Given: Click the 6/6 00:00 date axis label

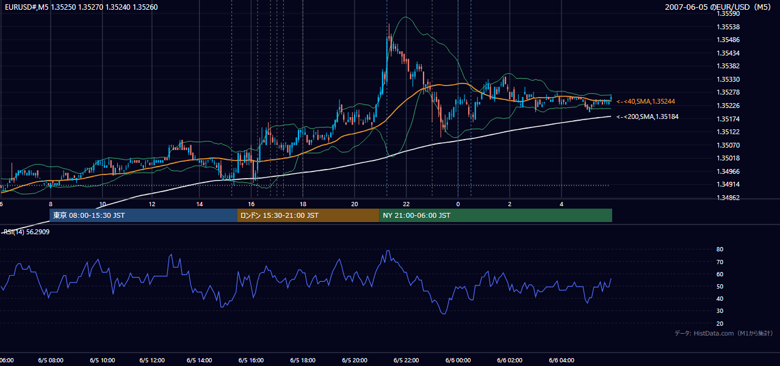Looking at the screenshot, I should coord(458,361).
